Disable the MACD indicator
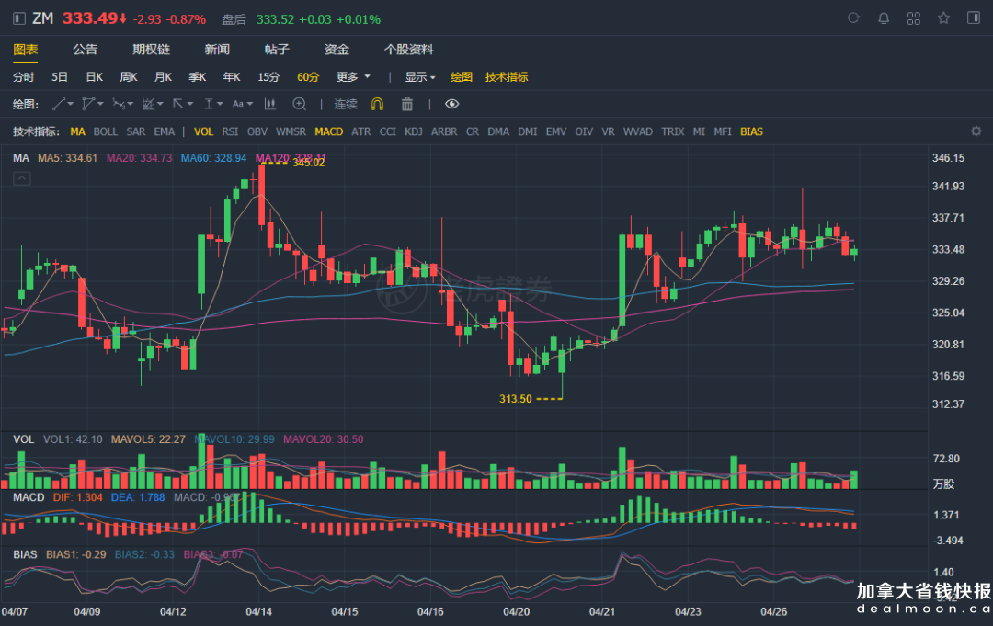 pyautogui.click(x=328, y=131)
